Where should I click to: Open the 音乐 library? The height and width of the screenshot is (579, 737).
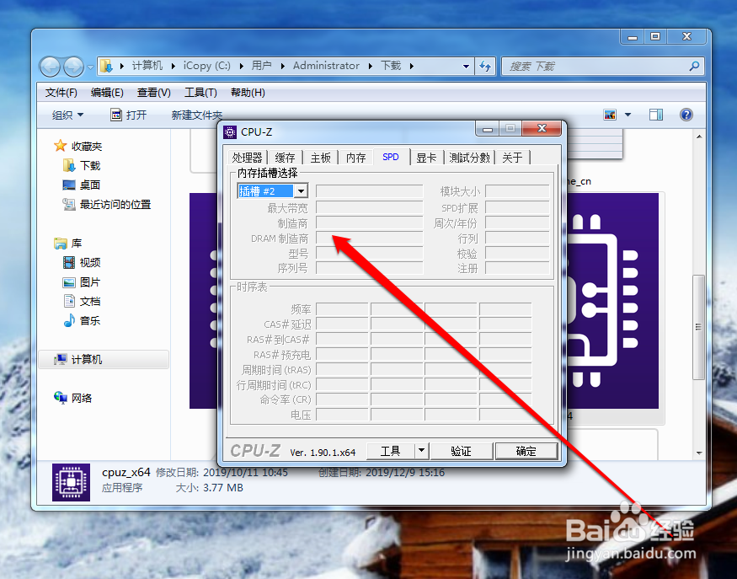click(90, 321)
